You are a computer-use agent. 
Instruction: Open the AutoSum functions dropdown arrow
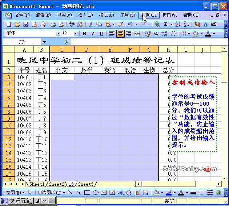(172, 25)
